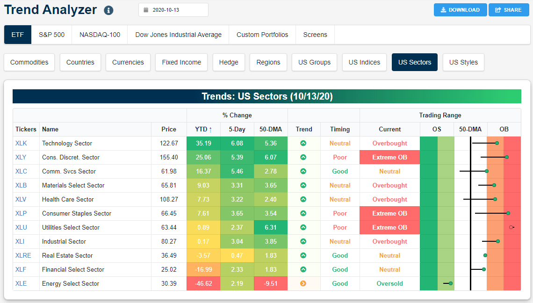
Task: Select the Dow Jones Industrial Average tab
Action: 178,34
